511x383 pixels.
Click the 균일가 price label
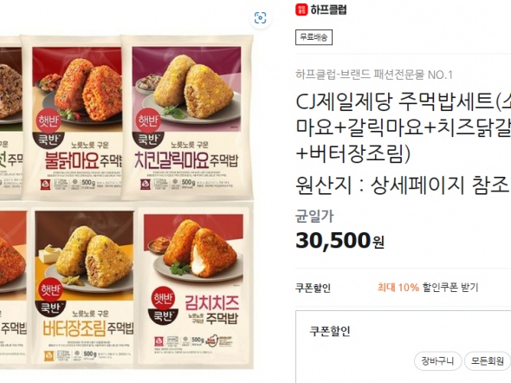coord(314,217)
